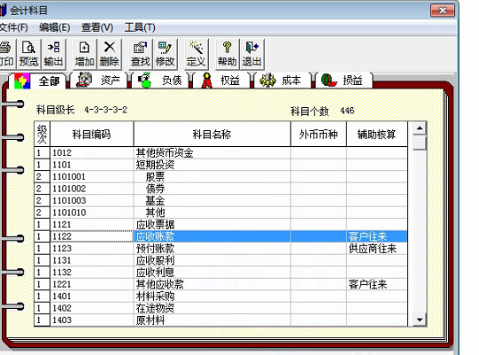The height and width of the screenshot is (355, 479).
Task: Select the 1101001 股票 sub-account row
Action: pos(220,176)
